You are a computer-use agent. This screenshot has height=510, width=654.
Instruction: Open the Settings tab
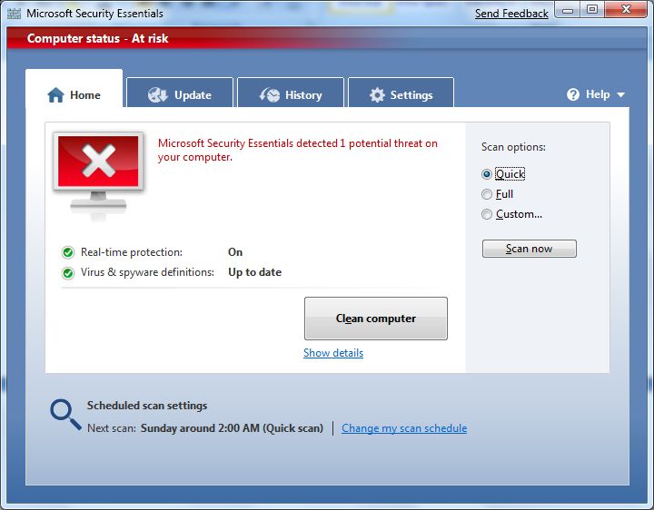(401, 93)
